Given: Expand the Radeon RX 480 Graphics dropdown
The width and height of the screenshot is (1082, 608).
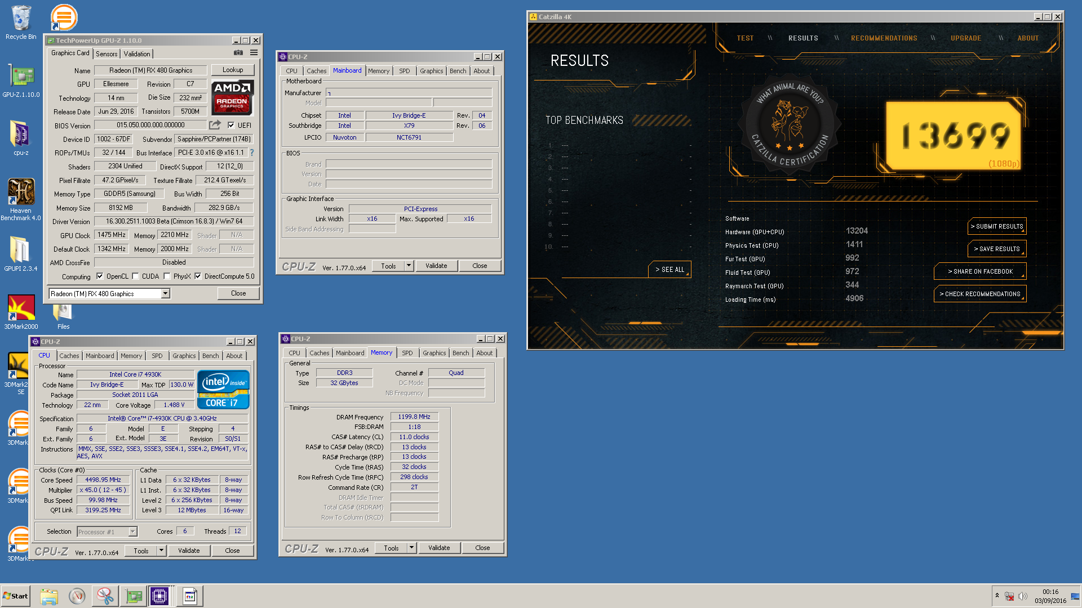Looking at the screenshot, I should pos(165,293).
